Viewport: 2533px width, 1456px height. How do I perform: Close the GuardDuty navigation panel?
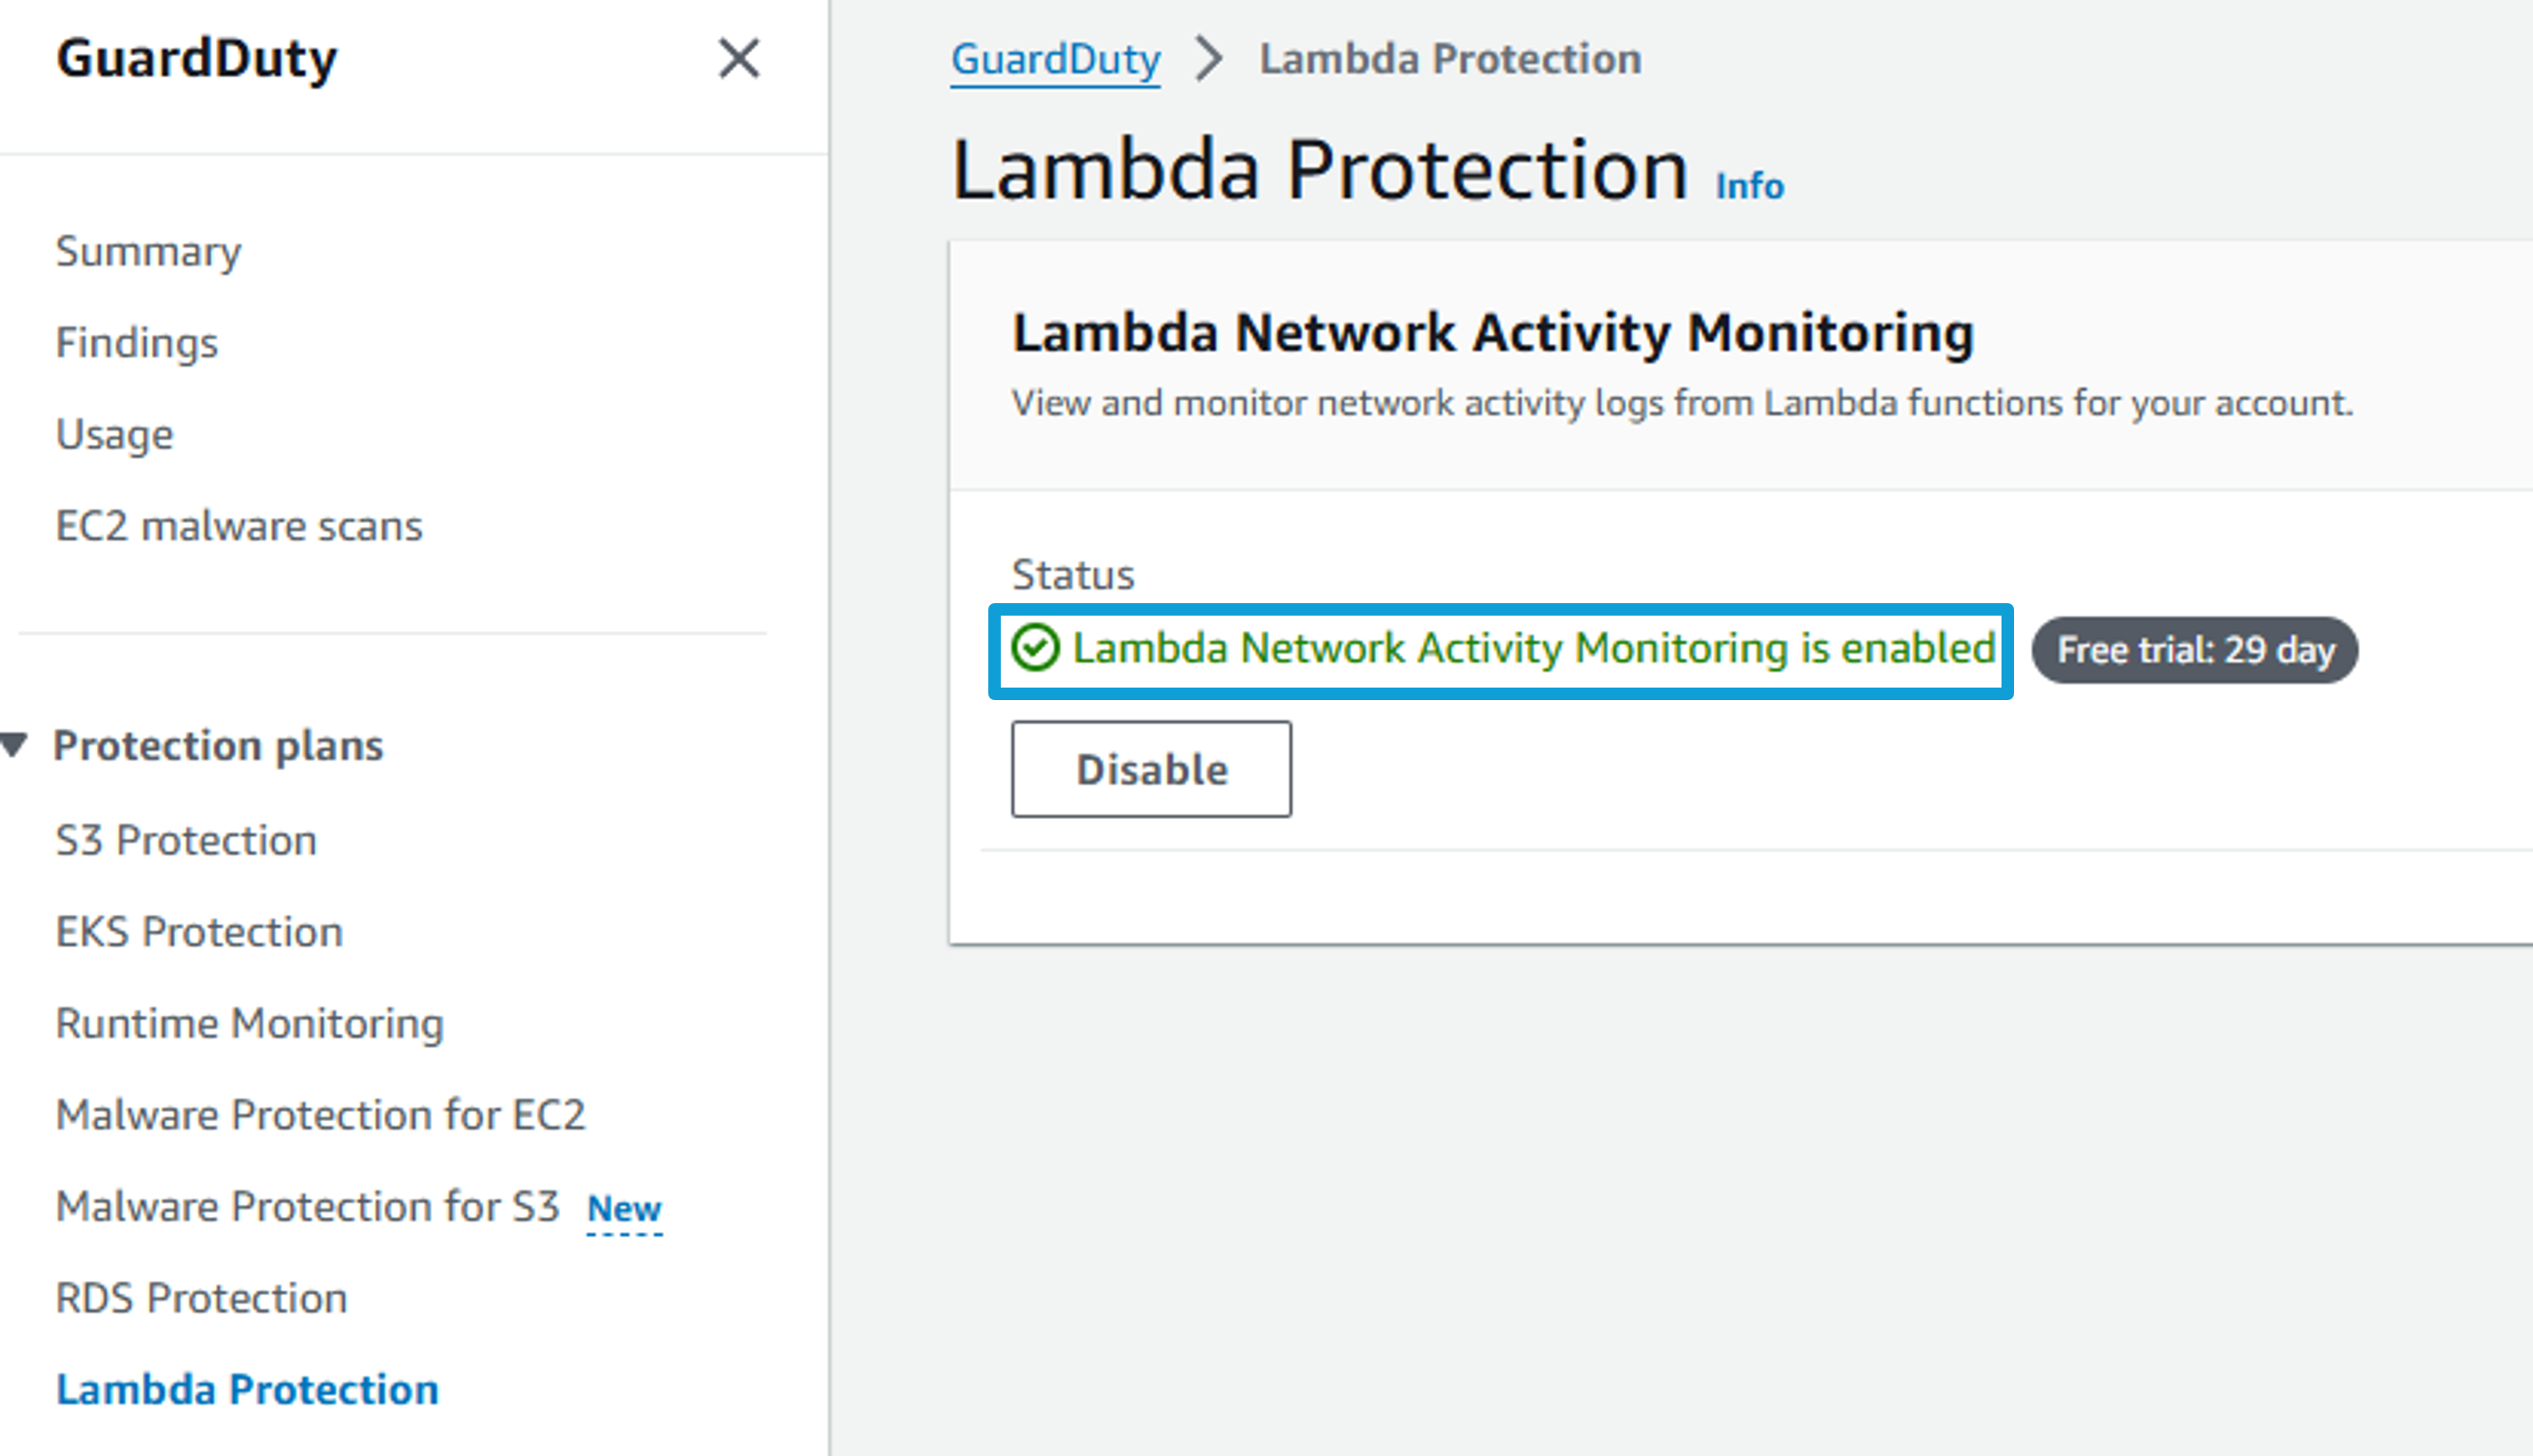[x=739, y=58]
